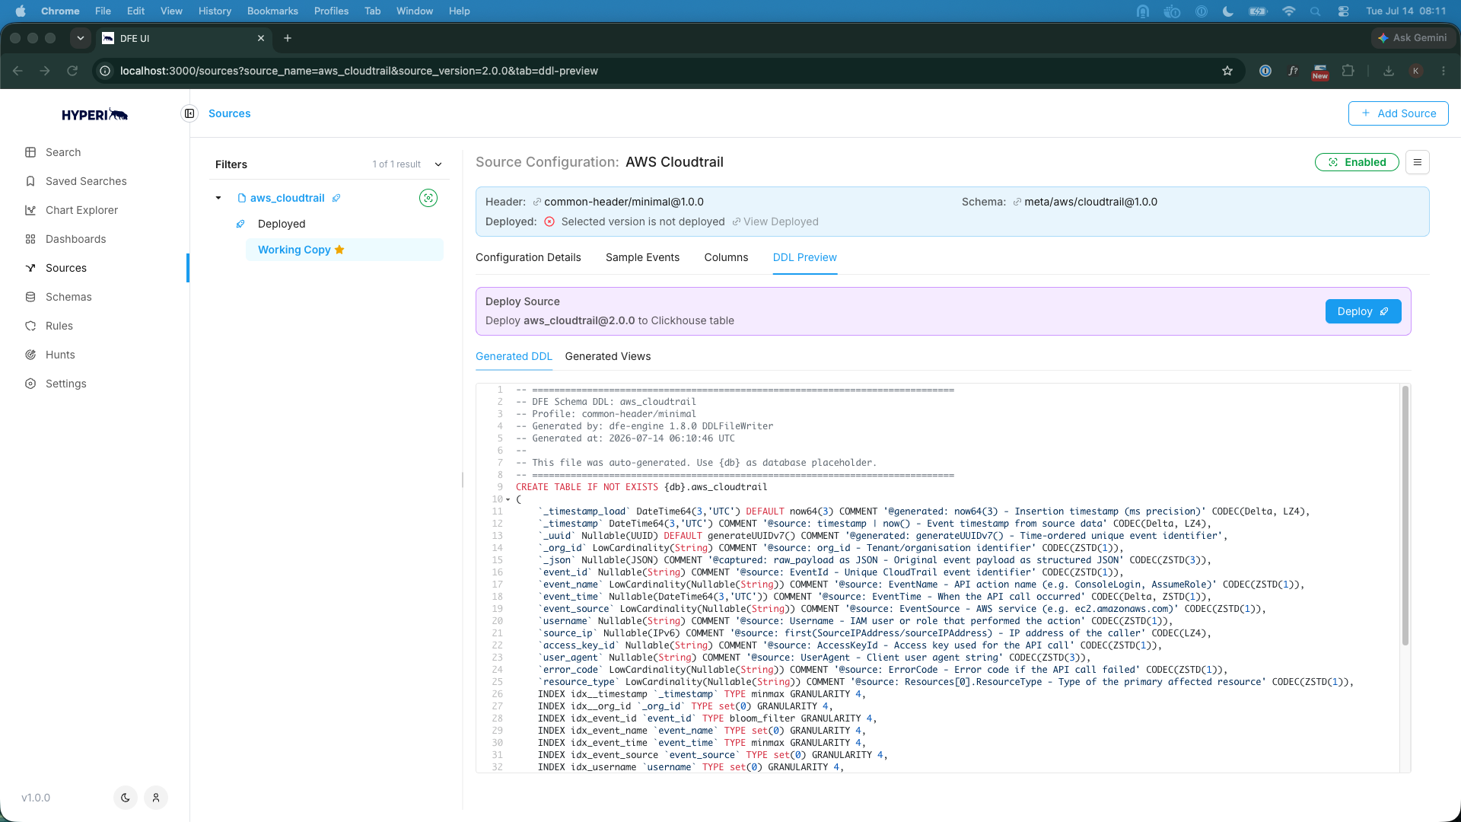The height and width of the screenshot is (822, 1461).
Task: Click the rocket icon beside Deployed
Action: pyautogui.click(x=240, y=224)
